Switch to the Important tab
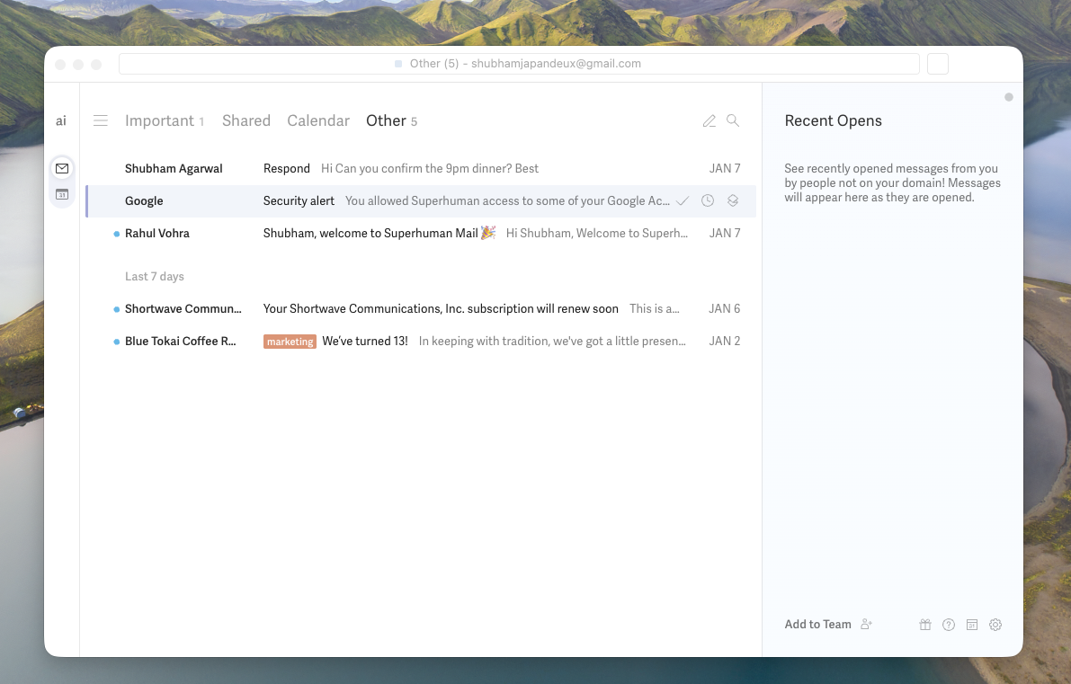 (x=160, y=120)
